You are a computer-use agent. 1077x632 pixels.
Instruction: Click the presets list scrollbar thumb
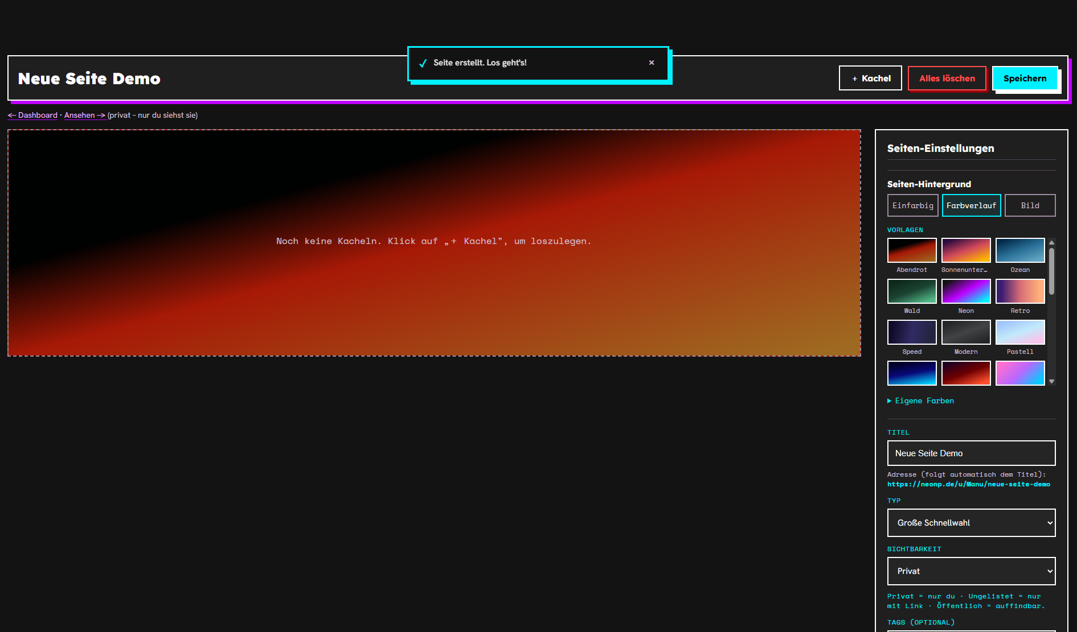[x=1052, y=271]
